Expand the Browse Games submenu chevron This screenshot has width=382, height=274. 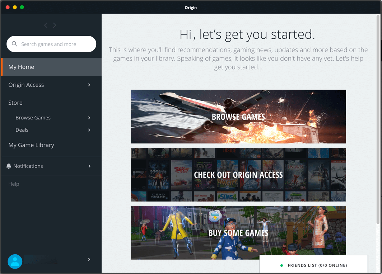[x=89, y=118]
